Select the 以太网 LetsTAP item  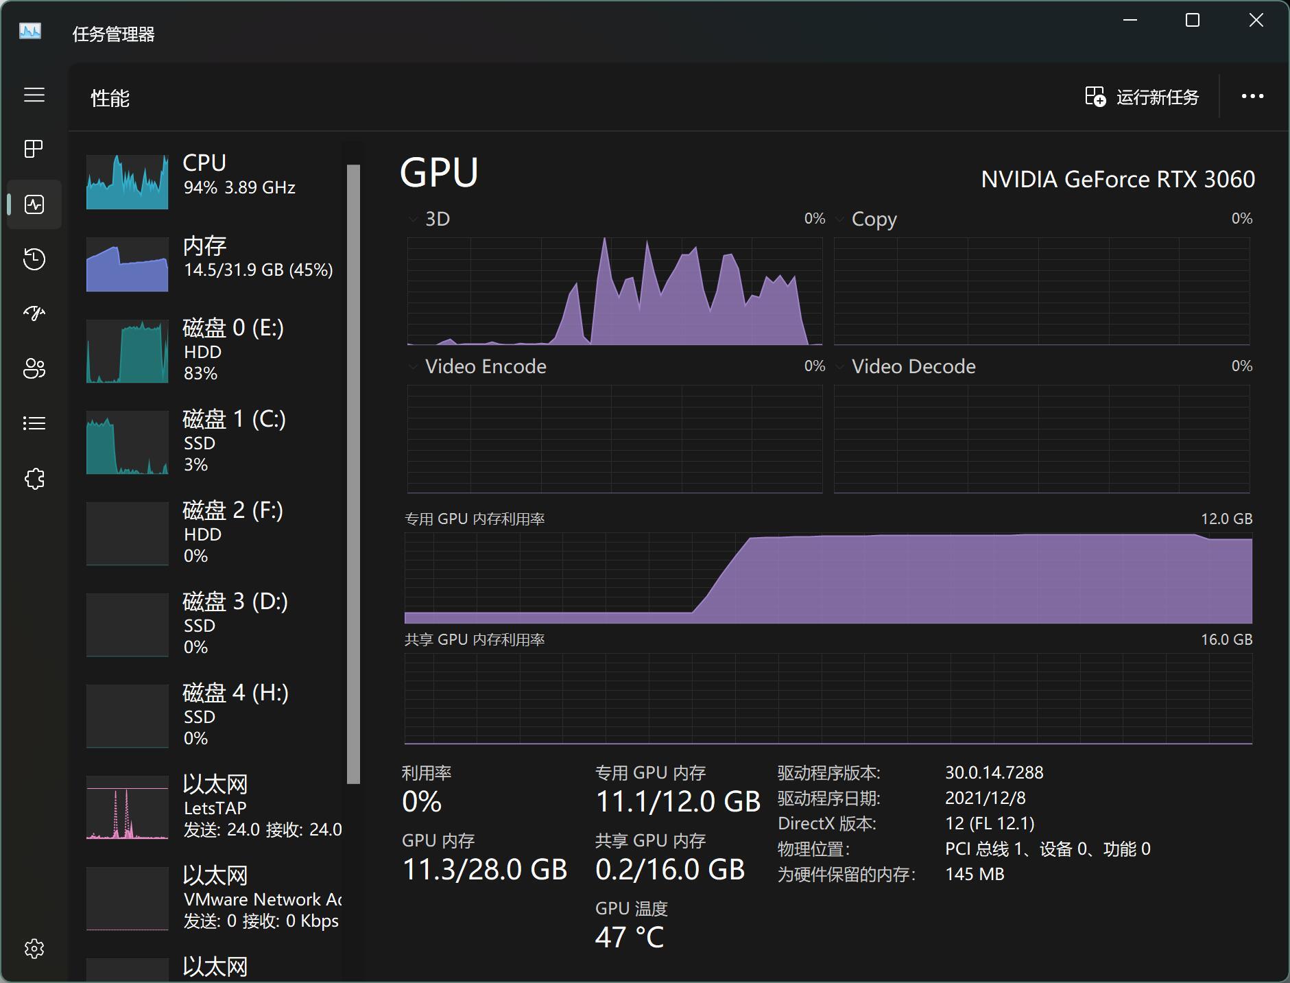pyautogui.click(x=213, y=807)
